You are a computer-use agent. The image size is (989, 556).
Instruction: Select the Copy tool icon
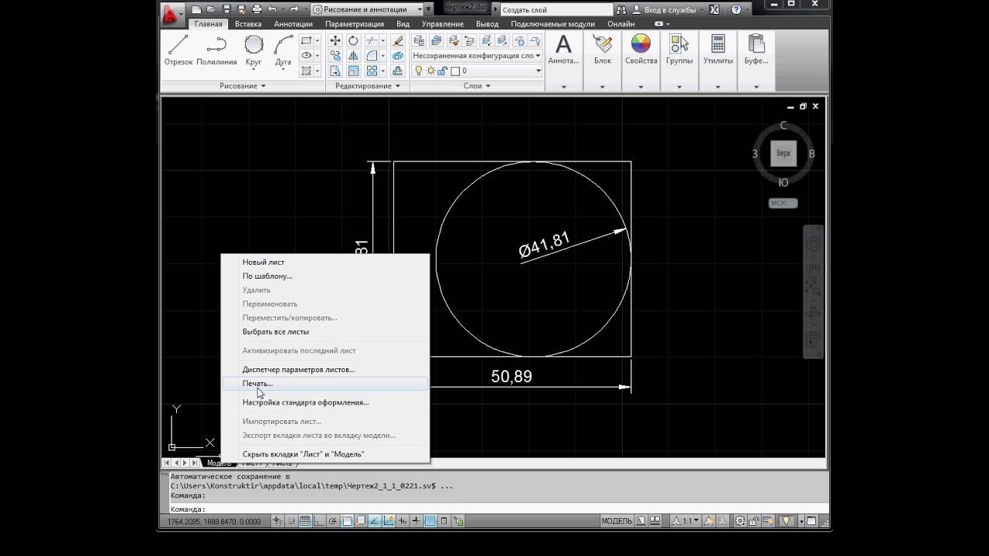point(335,56)
